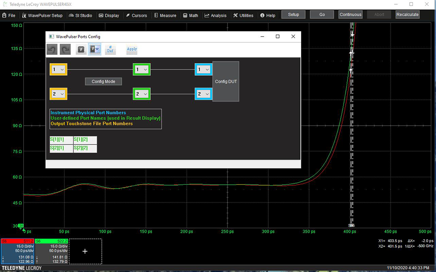The image size is (436, 272).
Task: Select the red S11 Z trace descriptor
Action: coord(17,251)
